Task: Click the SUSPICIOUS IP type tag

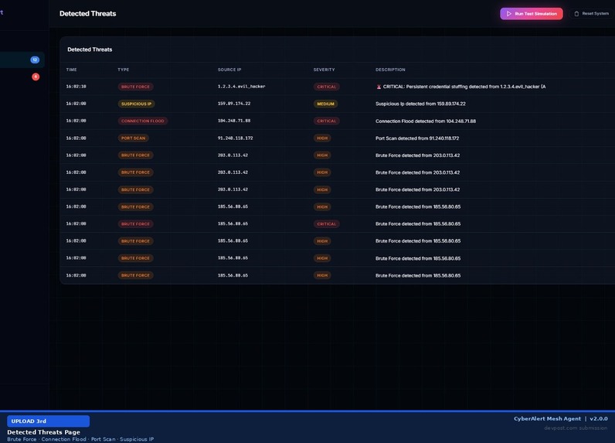Action: point(137,104)
